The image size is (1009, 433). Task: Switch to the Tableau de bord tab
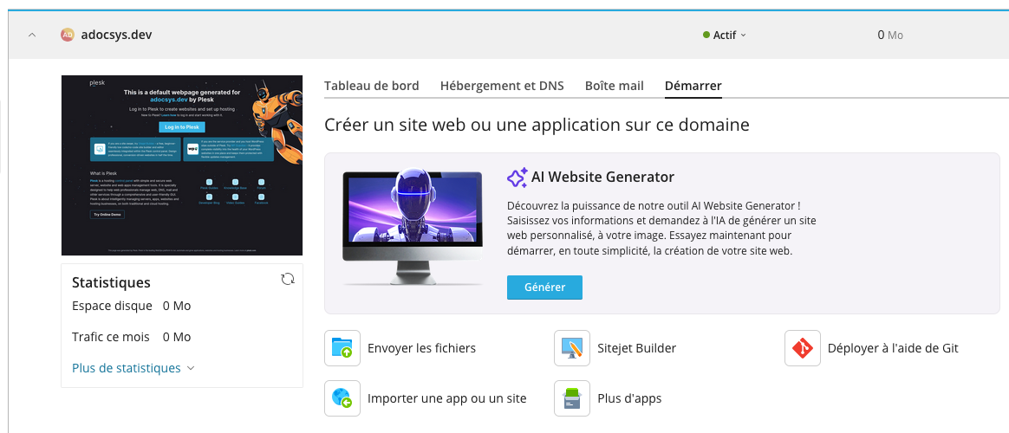[x=371, y=86]
